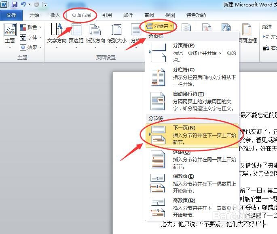Click the left indent (左) icon
Image resolution: width=277 pixels, height=234 pixels.
[266, 37]
